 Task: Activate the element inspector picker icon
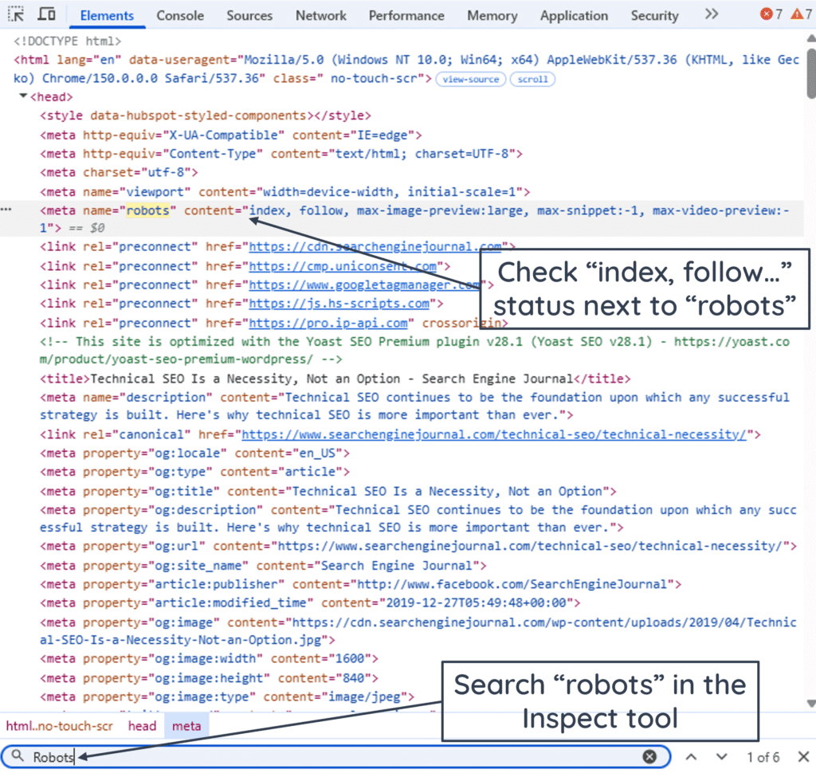click(x=16, y=14)
